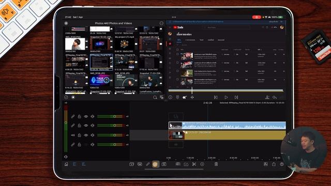The width and height of the screenshot is (331, 186).
Task: Switch layout using image panel icon bottom right
Action: [265, 164]
